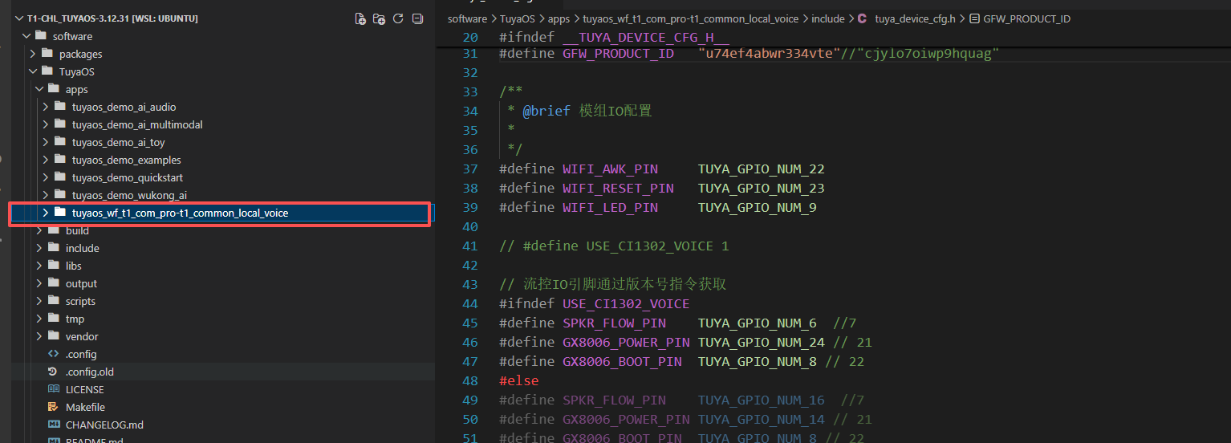
Task: Click folder icon of tuyaos_demo_quickstart
Action: (60, 177)
